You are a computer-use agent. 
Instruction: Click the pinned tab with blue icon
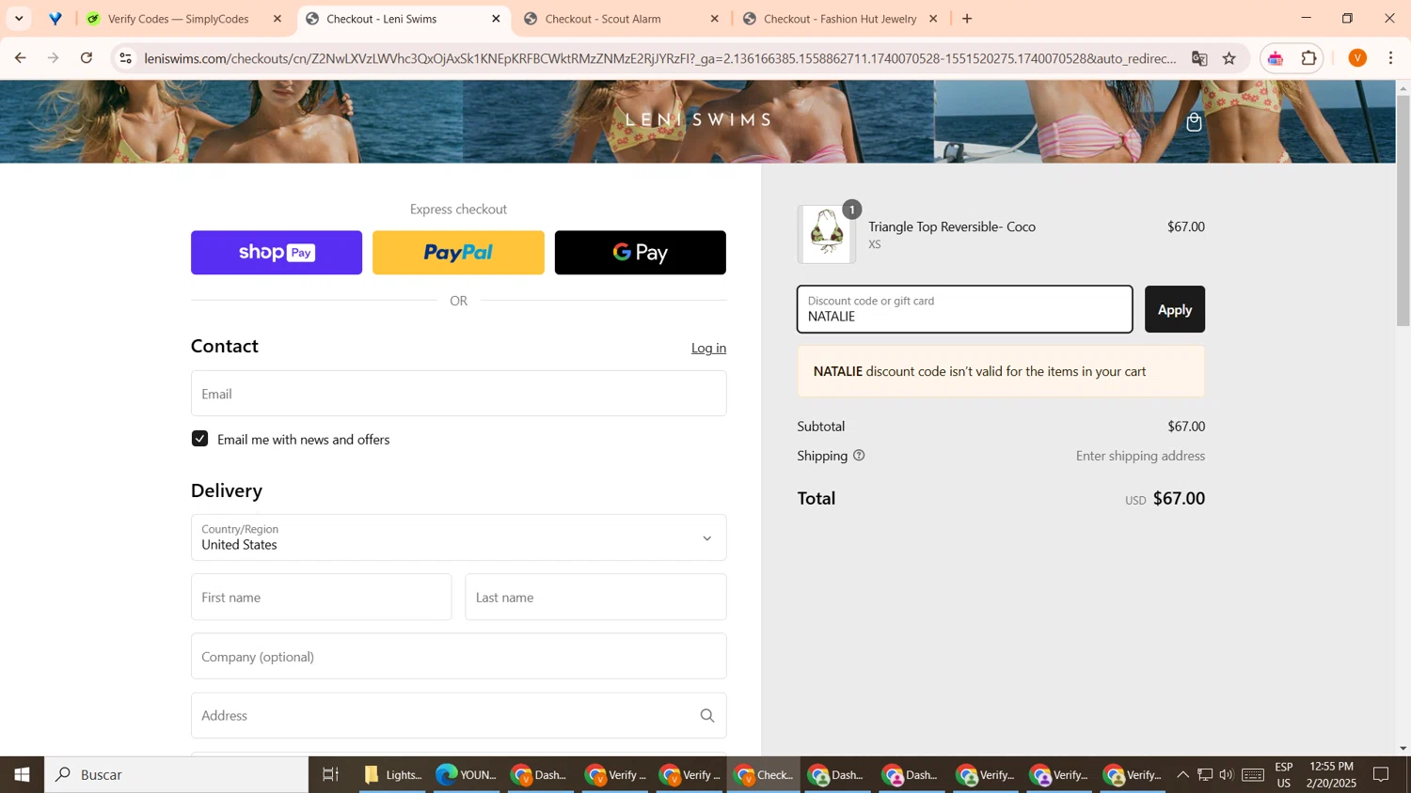[x=55, y=19]
